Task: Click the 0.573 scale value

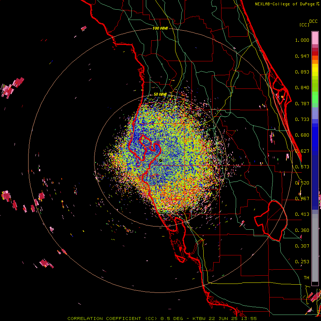Action: pos(302,167)
